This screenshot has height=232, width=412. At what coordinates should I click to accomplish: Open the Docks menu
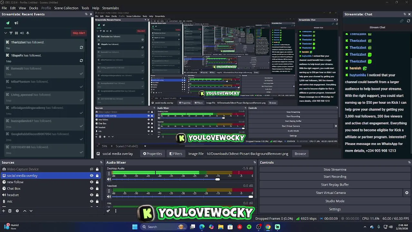point(33,8)
